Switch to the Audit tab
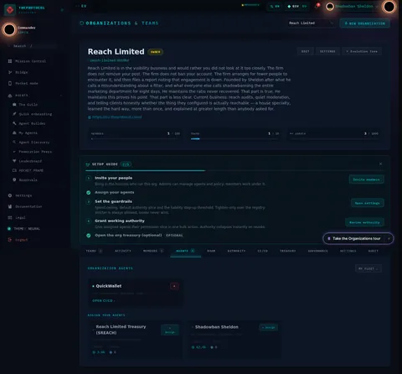This screenshot has height=374, width=402. coord(373,251)
